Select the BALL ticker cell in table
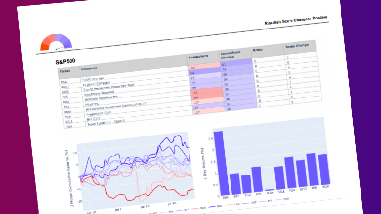The image size is (381, 214). pyautogui.click(x=69, y=122)
